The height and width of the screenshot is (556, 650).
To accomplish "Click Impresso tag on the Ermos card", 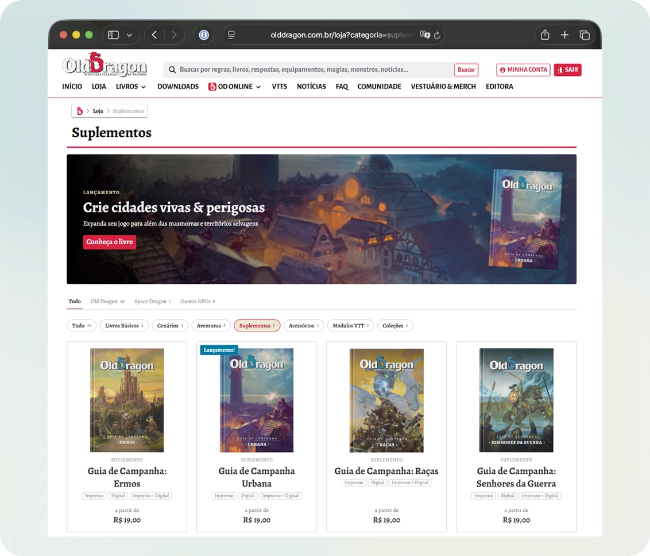I will [94, 496].
